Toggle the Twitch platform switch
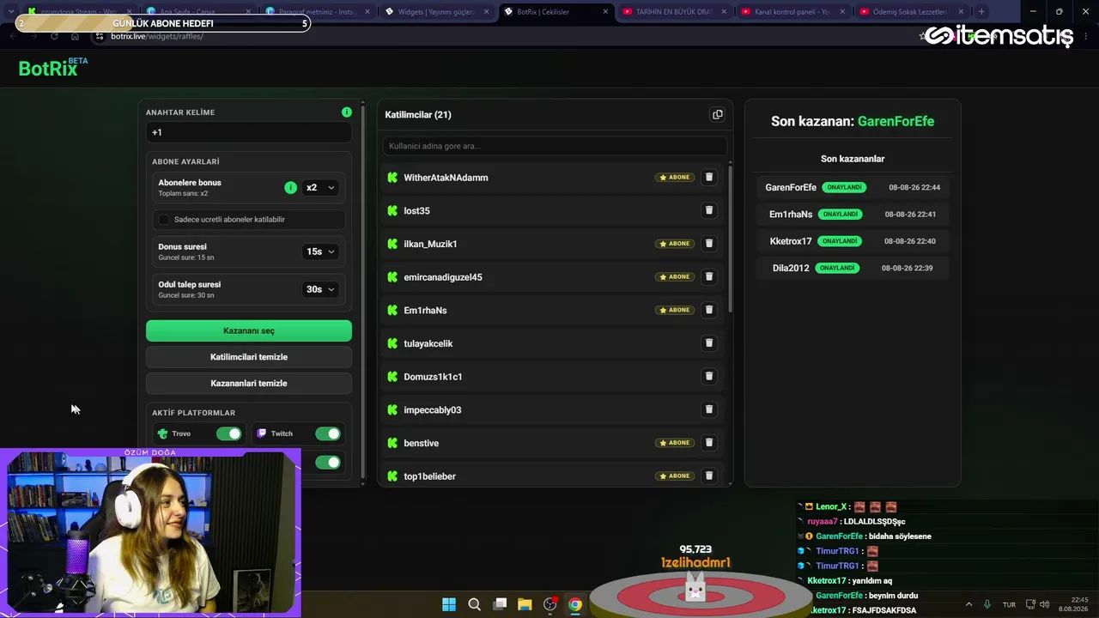1099x618 pixels. point(328,433)
